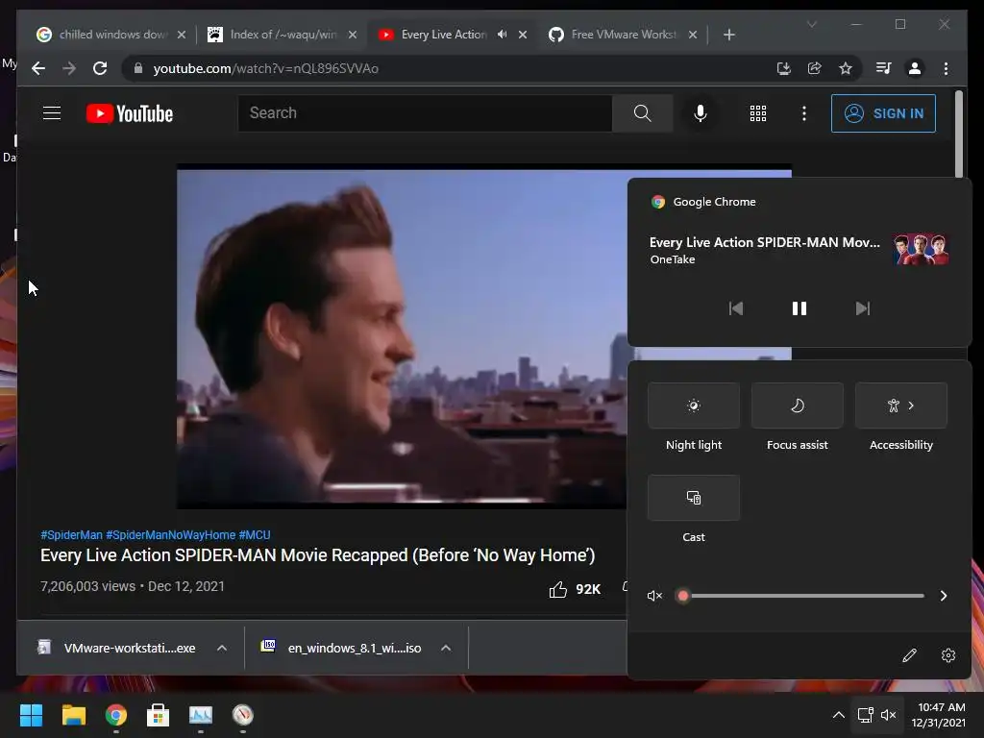Image resolution: width=984 pixels, height=738 pixels.
Task: Toggle Night light quick setting
Action: [694, 406]
